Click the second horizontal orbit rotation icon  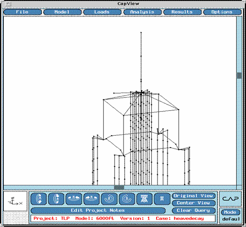(x=91, y=199)
